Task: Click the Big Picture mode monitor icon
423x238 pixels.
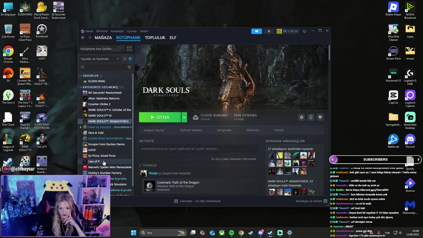Action: pyautogui.click(x=304, y=31)
